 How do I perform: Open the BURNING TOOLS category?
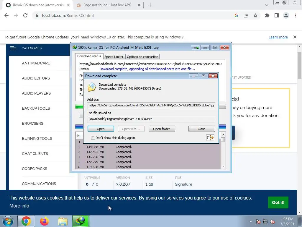coord(37,138)
